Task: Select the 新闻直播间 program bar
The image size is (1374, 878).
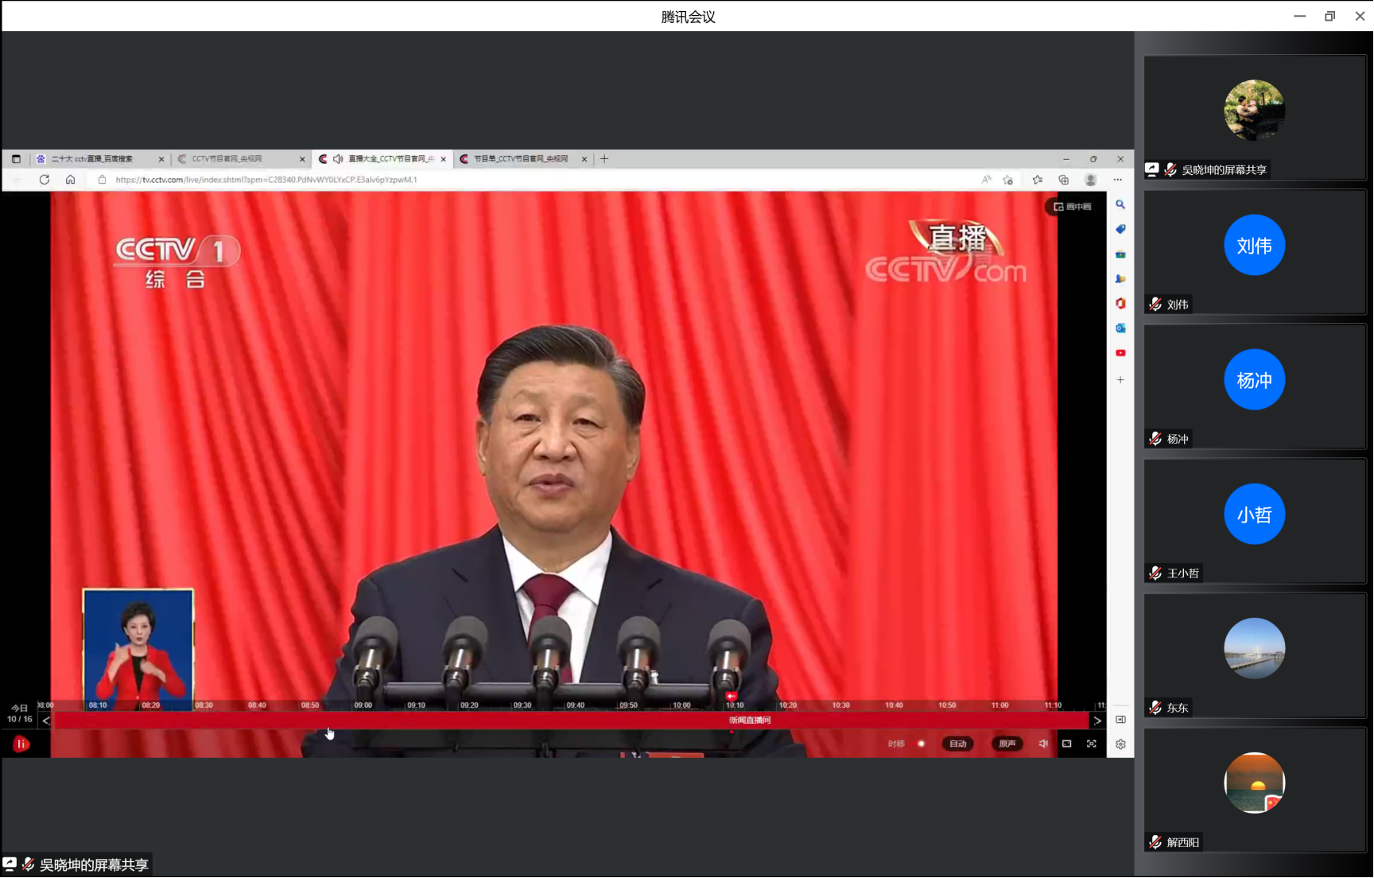Action: (750, 720)
